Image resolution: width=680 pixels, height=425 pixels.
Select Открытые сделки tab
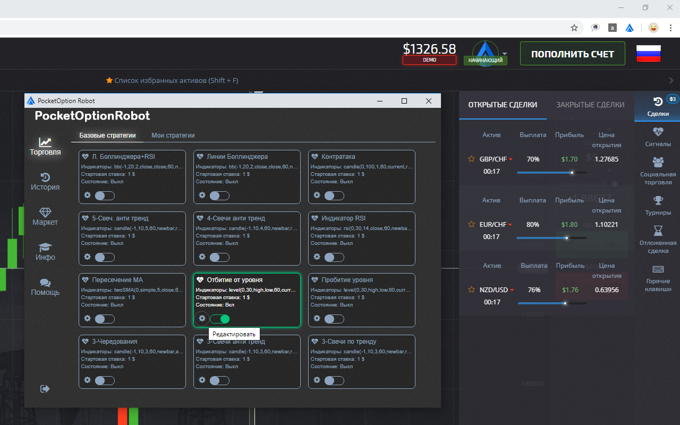click(x=503, y=105)
